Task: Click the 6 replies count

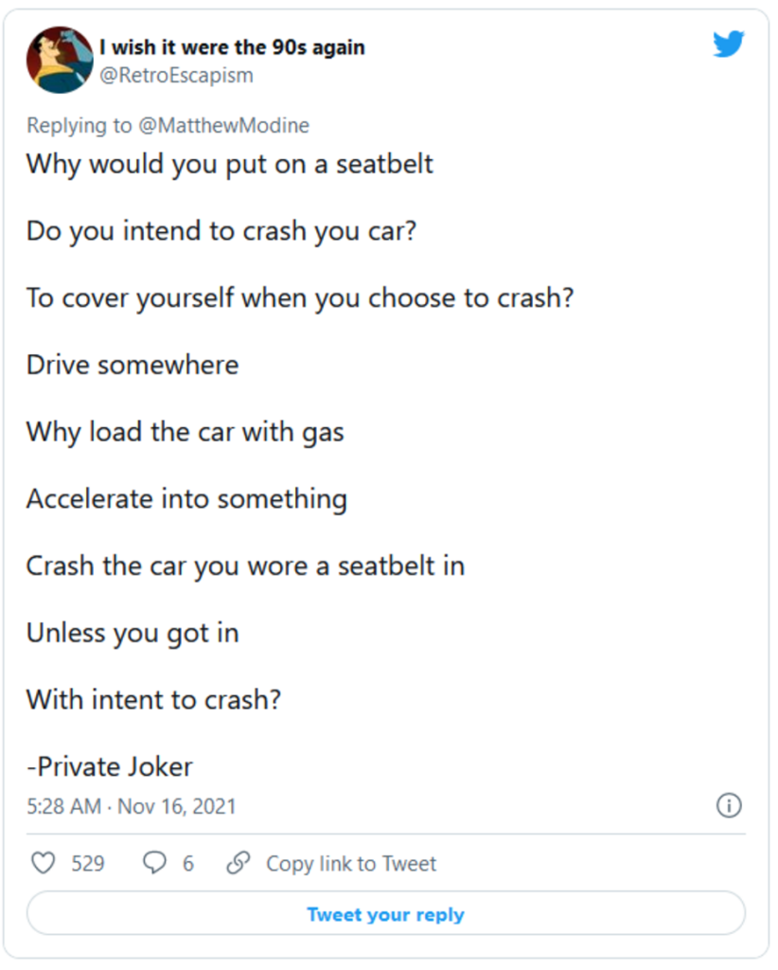Action: 188,863
